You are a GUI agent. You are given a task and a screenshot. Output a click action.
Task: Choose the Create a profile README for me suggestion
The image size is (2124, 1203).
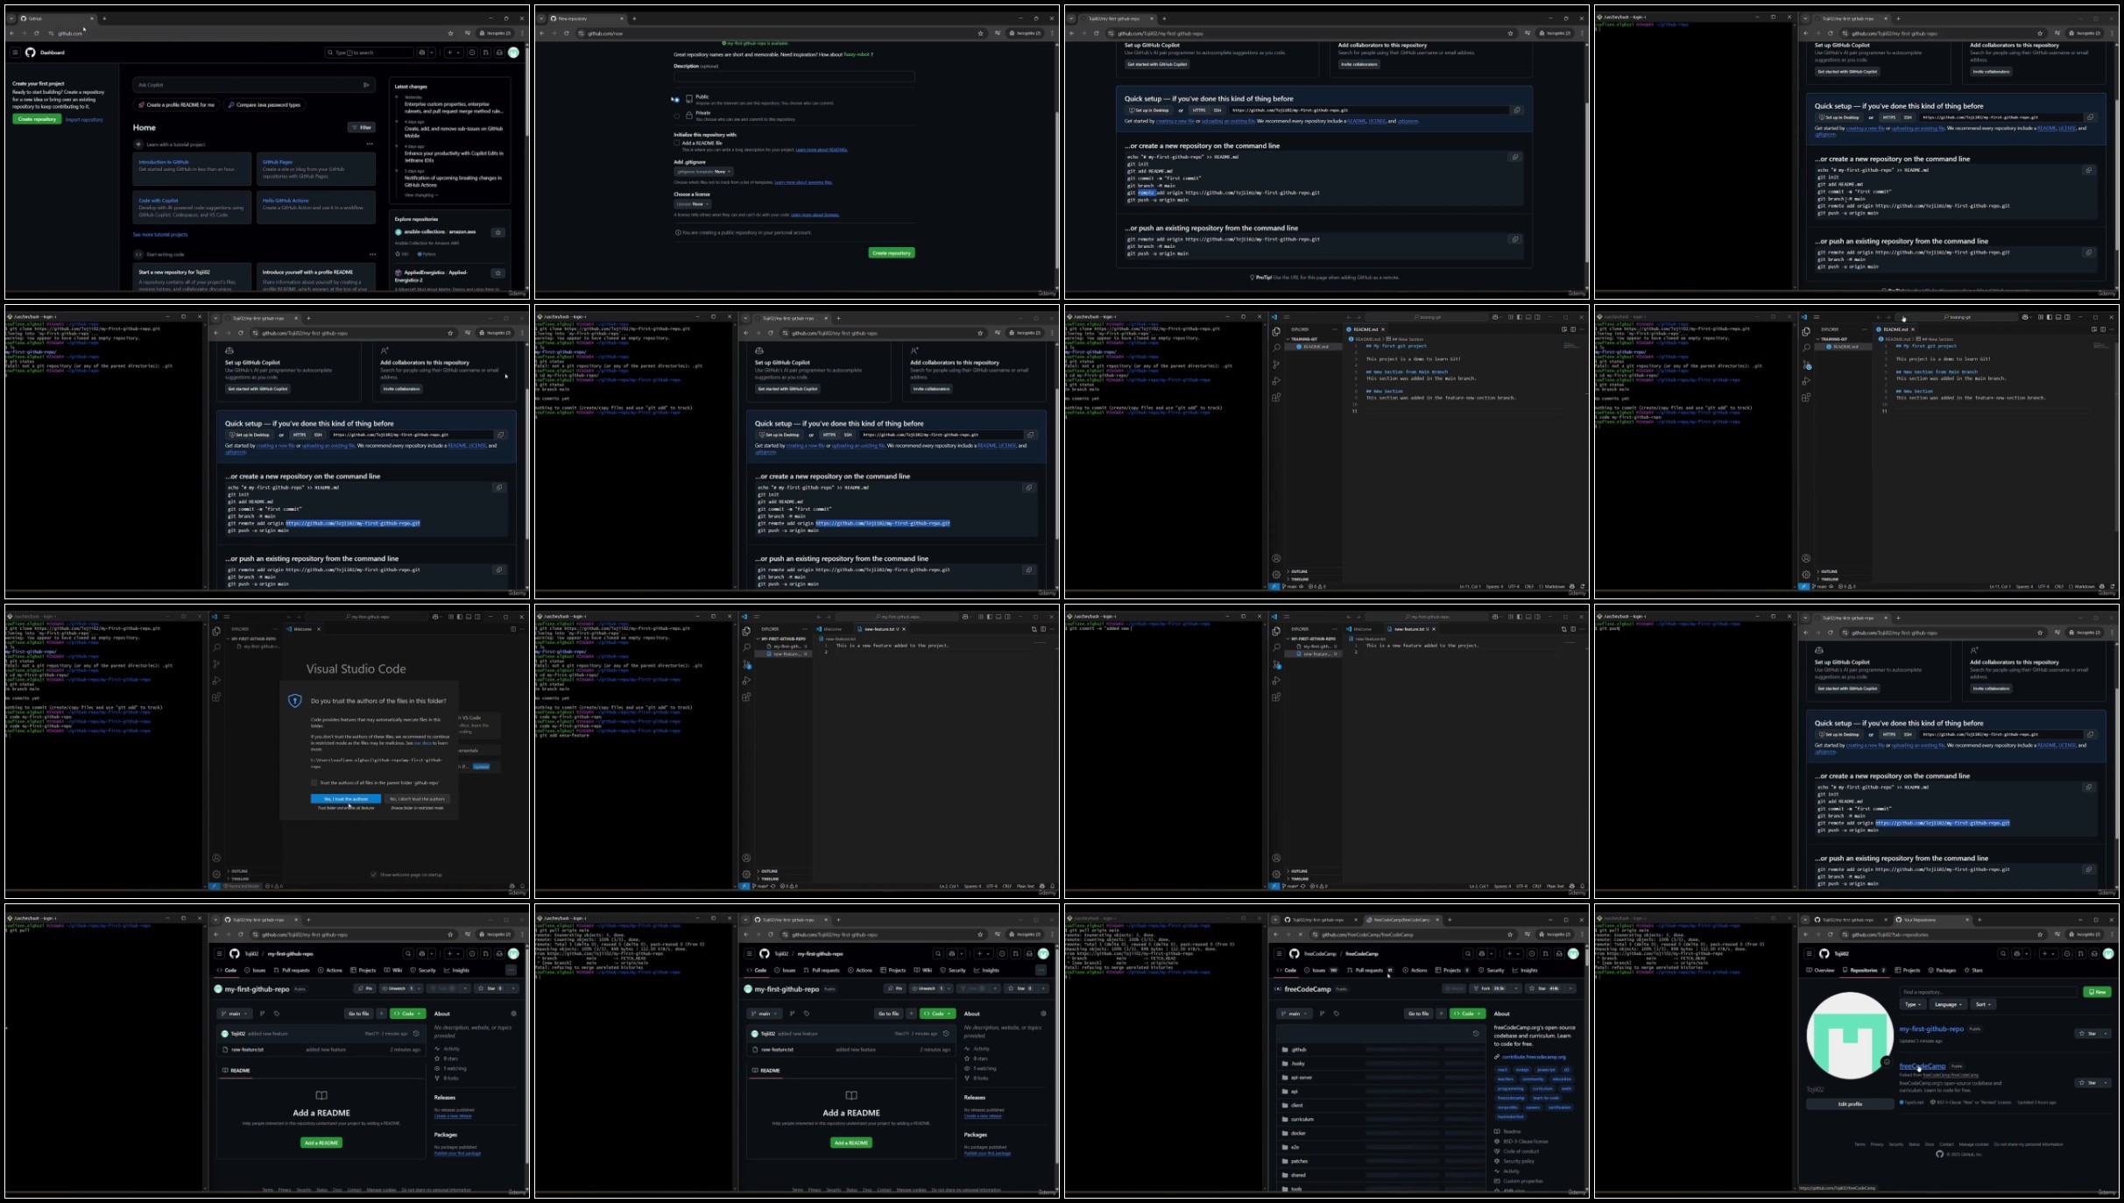[x=176, y=104]
